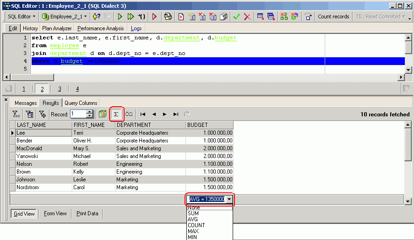Open the Query Columns tab
Image resolution: width=414 pixels, height=240 pixels.
(x=81, y=103)
